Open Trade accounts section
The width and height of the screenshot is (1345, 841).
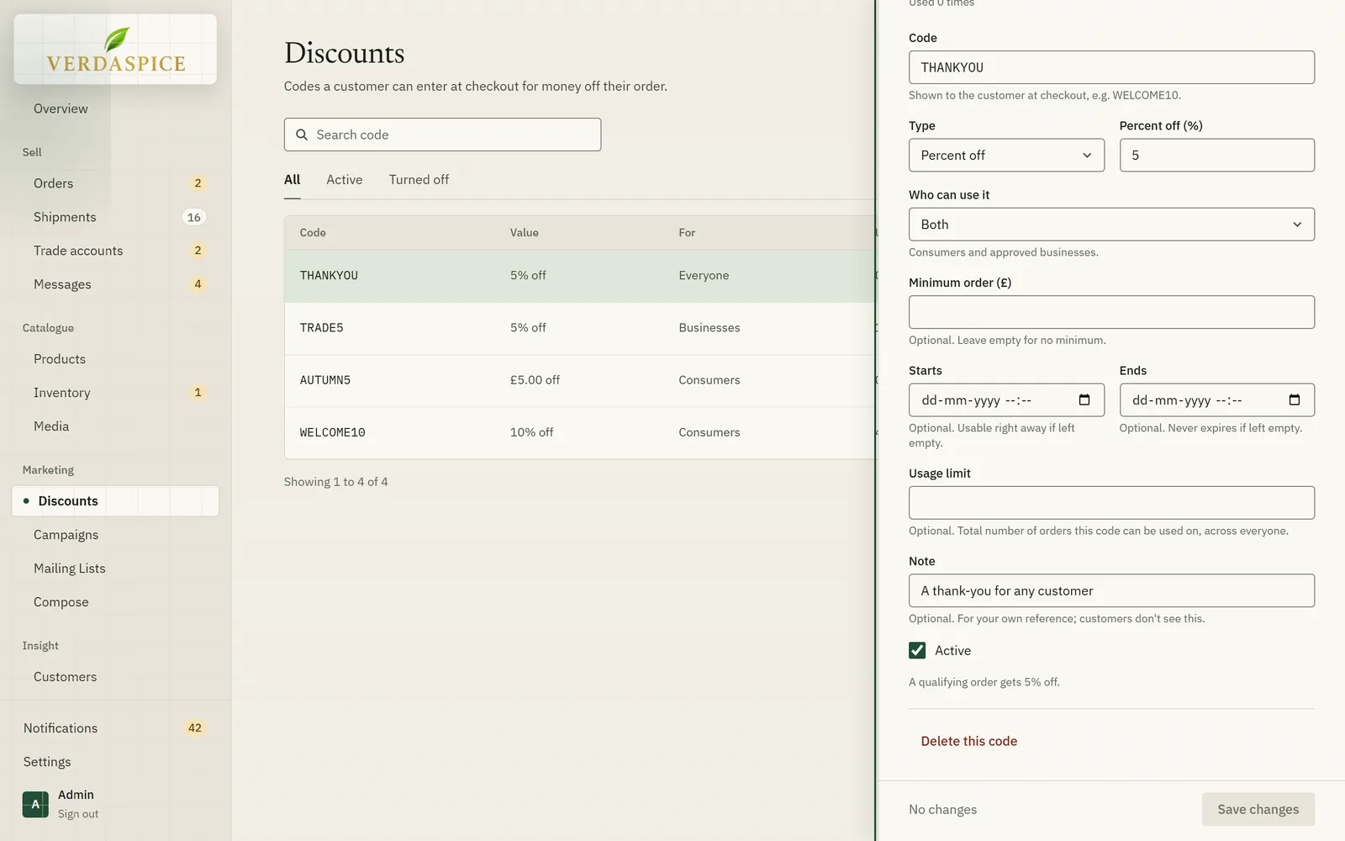(115, 251)
